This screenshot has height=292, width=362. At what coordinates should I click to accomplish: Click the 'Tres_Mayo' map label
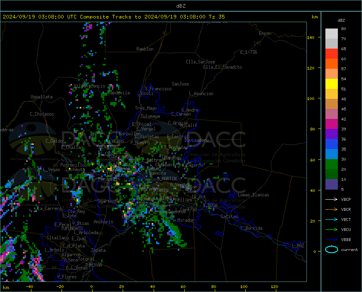coord(146,108)
